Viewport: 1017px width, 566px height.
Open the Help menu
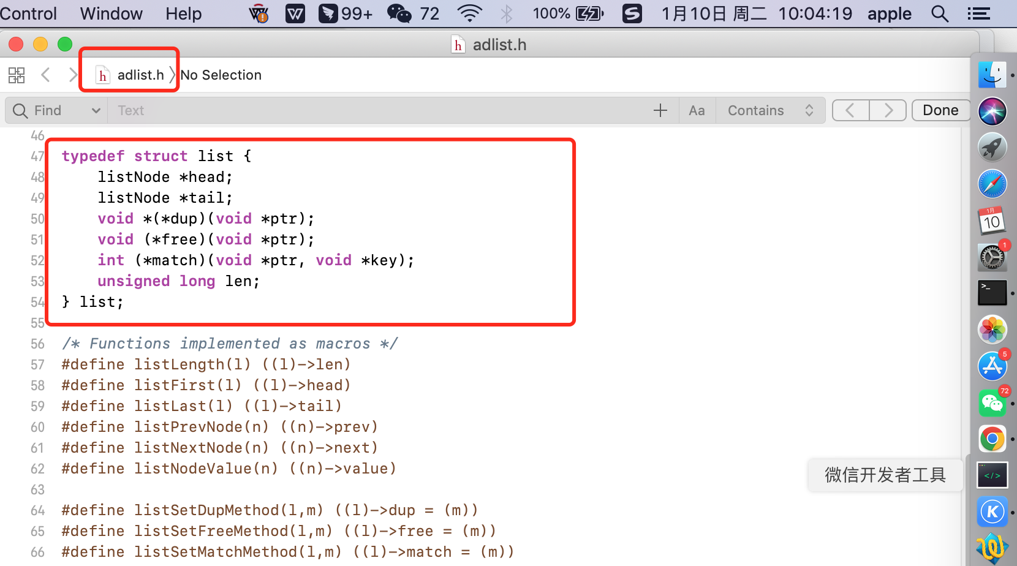(183, 13)
